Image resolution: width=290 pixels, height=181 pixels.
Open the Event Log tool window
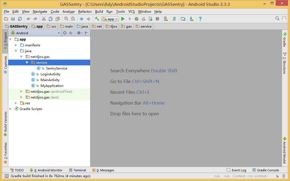(236, 170)
